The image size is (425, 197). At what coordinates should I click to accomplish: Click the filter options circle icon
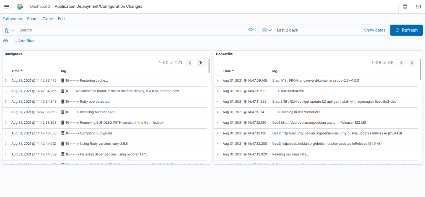[6, 41]
